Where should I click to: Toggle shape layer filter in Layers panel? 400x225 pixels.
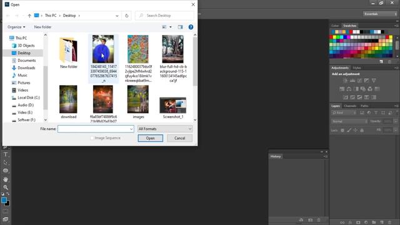pos(383,112)
